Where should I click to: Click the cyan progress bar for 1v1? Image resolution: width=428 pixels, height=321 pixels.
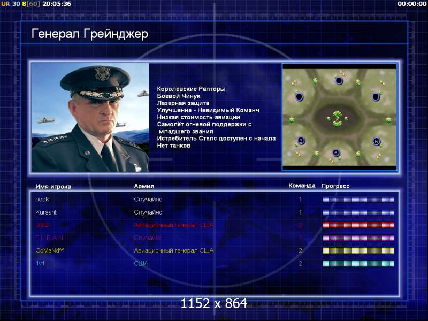click(x=358, y=263)
